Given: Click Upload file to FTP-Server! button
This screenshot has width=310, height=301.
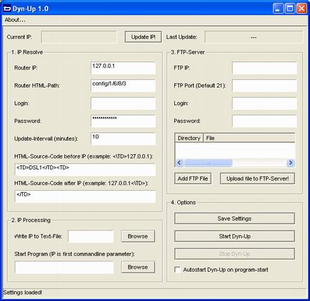Looking at the screenshot, I should coord(257,178).
